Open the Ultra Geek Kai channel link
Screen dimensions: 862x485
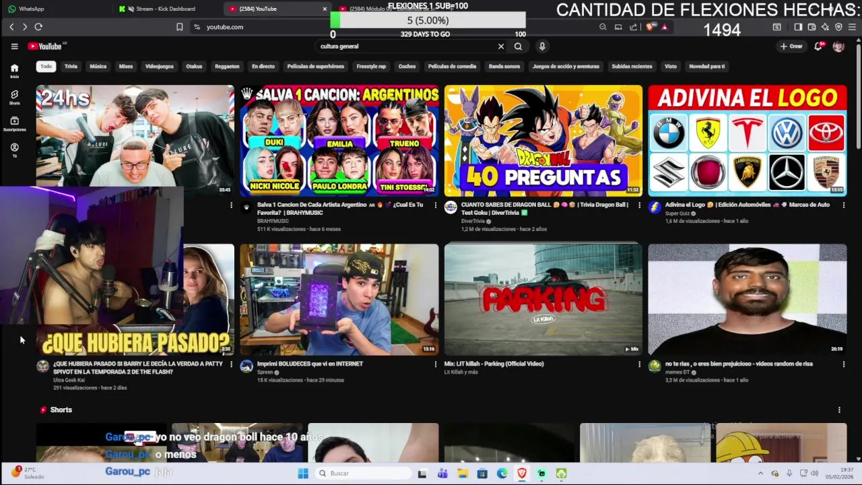tap(69, 380)
